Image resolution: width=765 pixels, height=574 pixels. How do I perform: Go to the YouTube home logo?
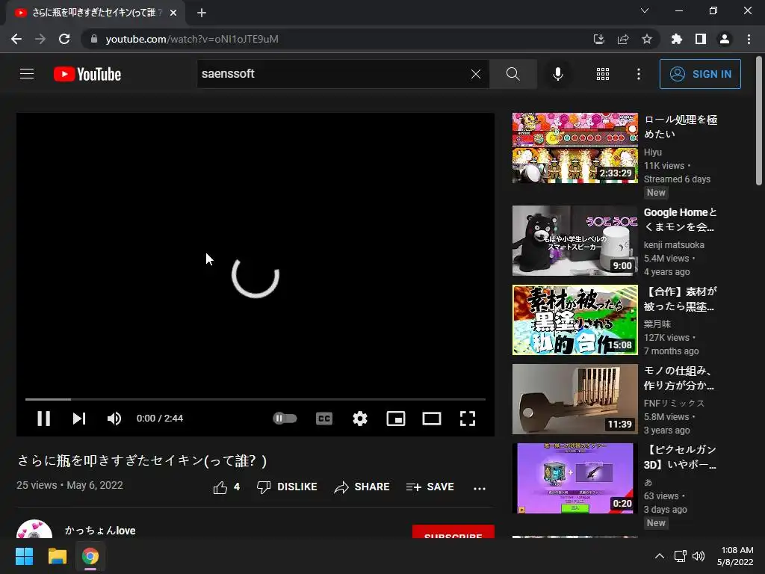[x=87, y=74]
